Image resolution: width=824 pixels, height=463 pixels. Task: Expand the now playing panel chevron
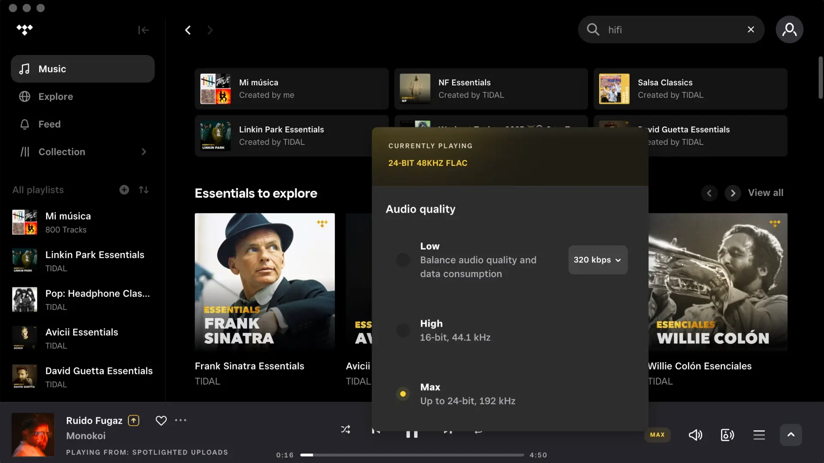click(x=791, y=435)
